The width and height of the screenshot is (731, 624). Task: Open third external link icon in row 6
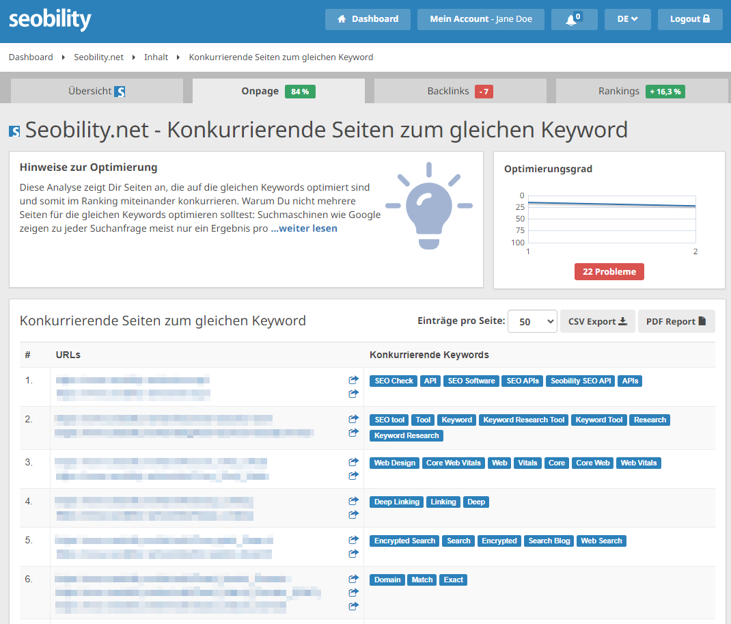[x=353, y=606]
